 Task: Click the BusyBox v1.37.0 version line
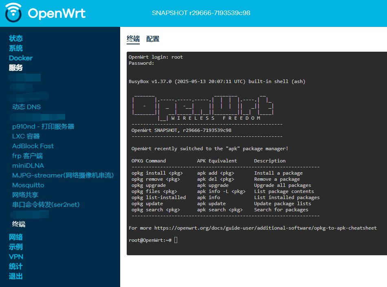point(217,81)
